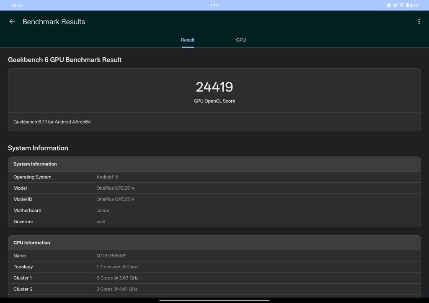429x303 pixels.
Task: Tap the Android 16 value
Action: (107, 177)
